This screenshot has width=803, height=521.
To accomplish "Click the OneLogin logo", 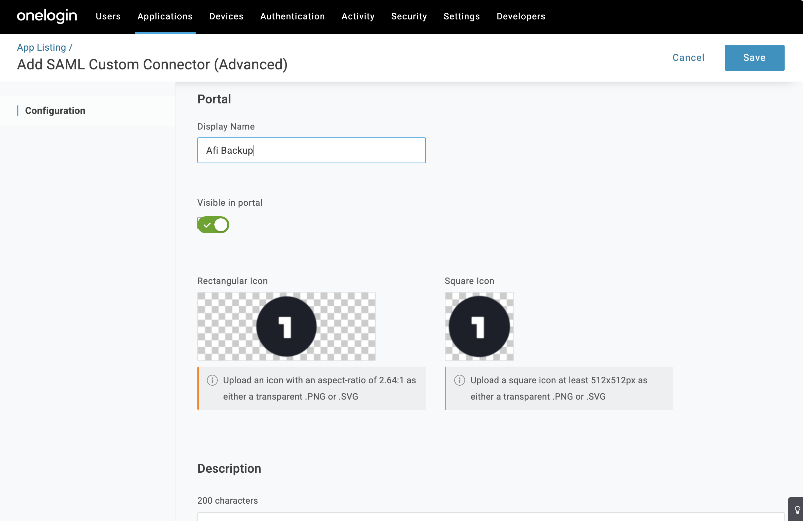I will pyautogui.click(x=47, y=16).
